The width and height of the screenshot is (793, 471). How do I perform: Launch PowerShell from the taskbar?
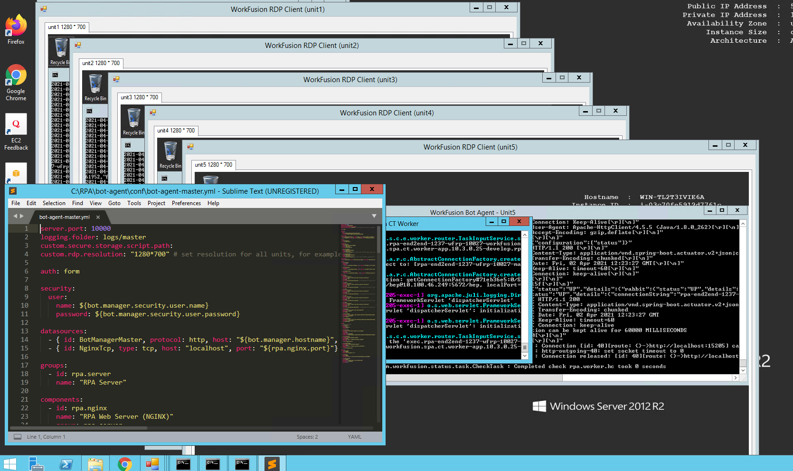pos(66,464)
